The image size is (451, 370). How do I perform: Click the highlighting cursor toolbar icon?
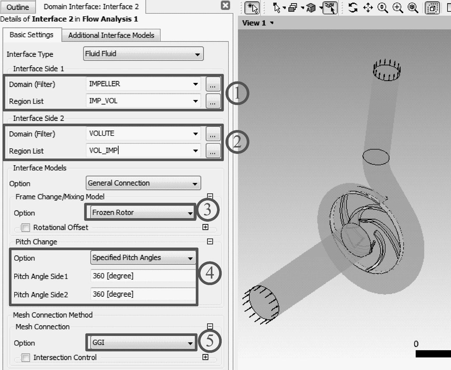[330, 8]
